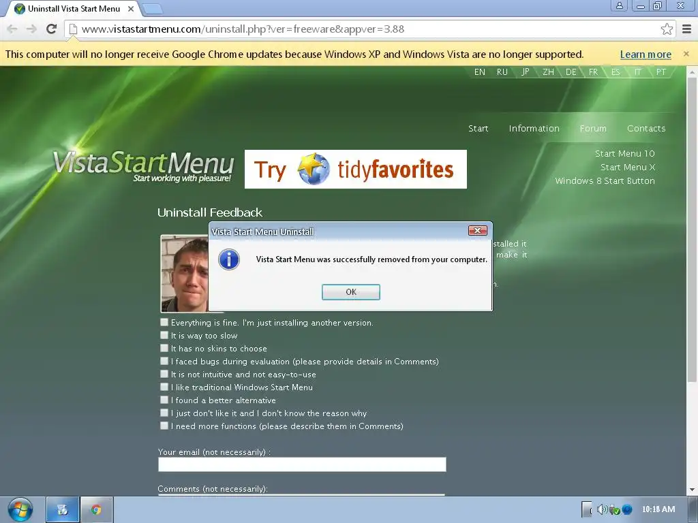The height and width of the screenshot is (523, 698).
Task: Reload the page with the refresh icon
Action: [x=52, y=29]
